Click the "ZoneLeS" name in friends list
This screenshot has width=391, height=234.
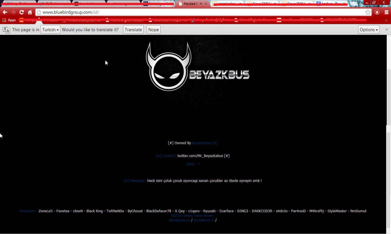pyautogui.click(x=46, y=211)
